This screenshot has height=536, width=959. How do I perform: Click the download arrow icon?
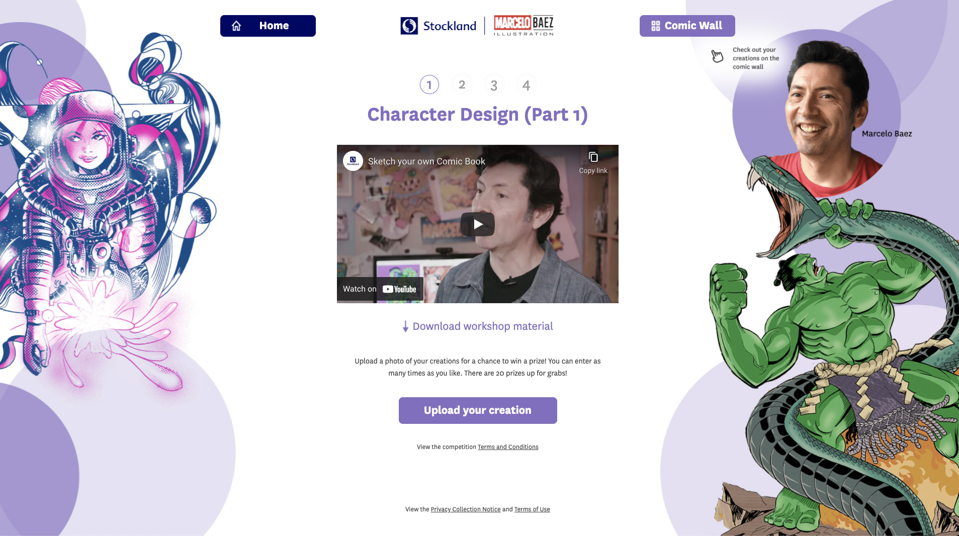[x=405, y=326]
